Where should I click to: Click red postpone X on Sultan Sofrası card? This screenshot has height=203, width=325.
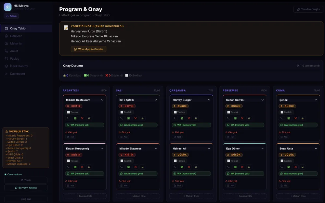(x=242, y=118)
